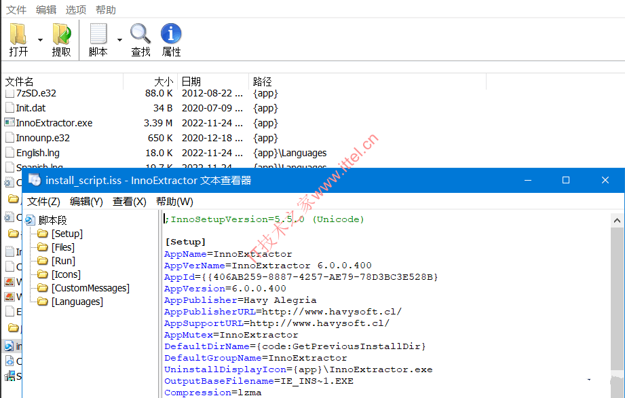Click the 提取 (Extract) toolbar icon
This screenshot has width=625, height=398.
coord(61,34)
